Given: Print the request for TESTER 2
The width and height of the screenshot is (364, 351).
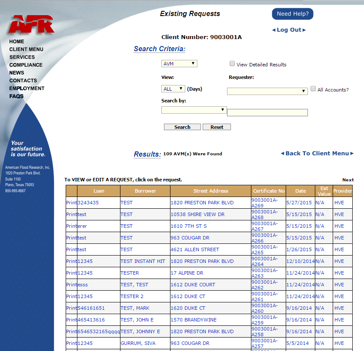Looking at the screenshot, I should point(71,296).
